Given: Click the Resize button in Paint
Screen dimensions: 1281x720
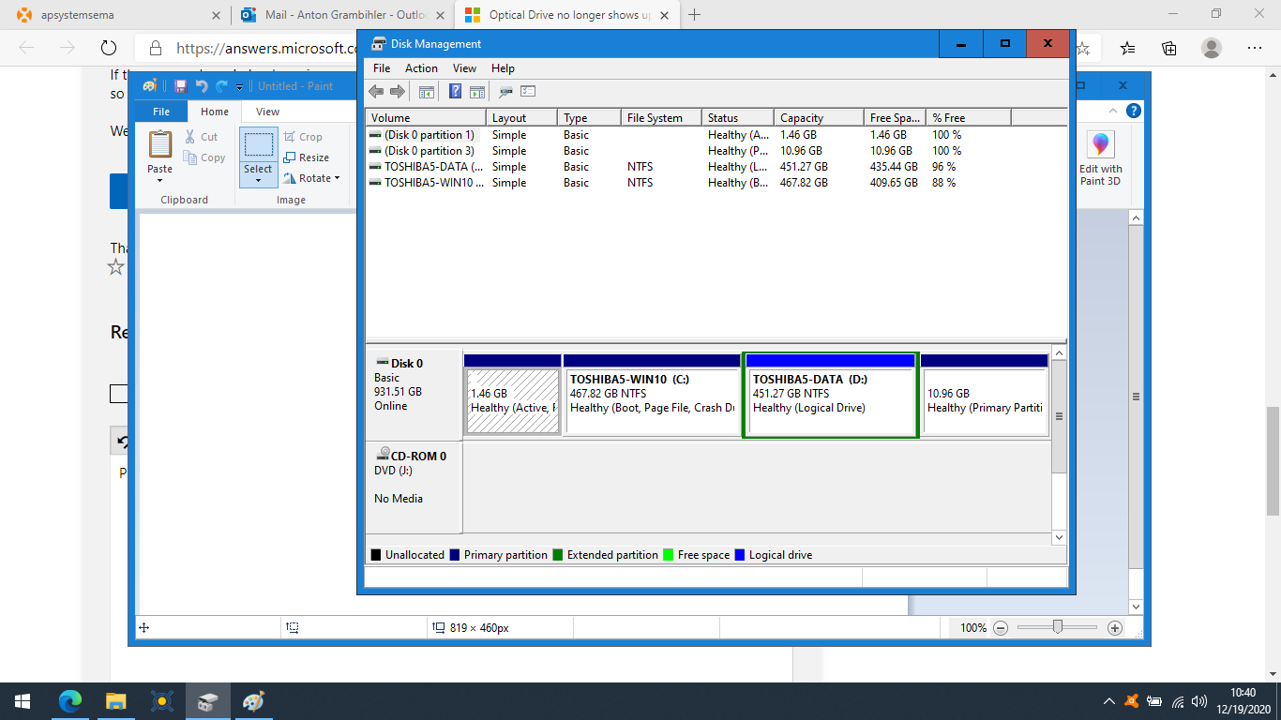Looking at the screenshot, I should pos(306,157).
